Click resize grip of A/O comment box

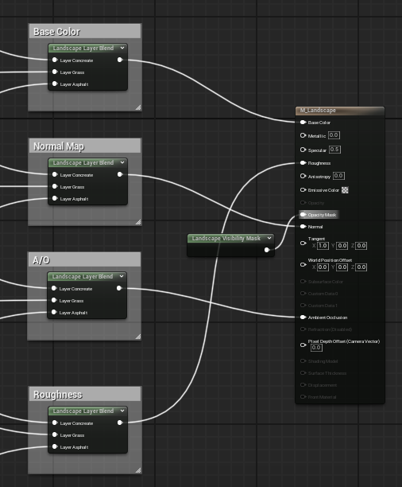[138, 337]
